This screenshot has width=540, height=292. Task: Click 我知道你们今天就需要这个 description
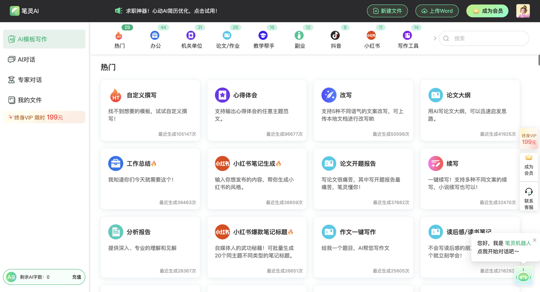point(141,180)
